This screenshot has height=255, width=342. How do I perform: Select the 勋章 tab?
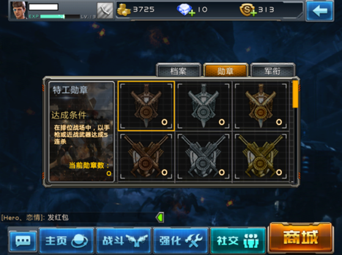[x=226, y=71]
